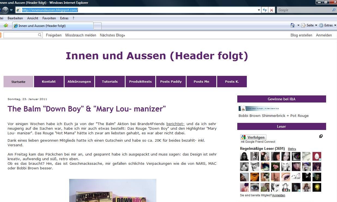337x202 pixels.
Task: Click the add to favorites star icon
Action: (x=6, y=26)
